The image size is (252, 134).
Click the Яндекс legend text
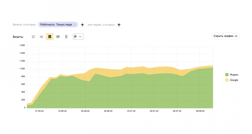pyautogui.click(x=234, y=75)
